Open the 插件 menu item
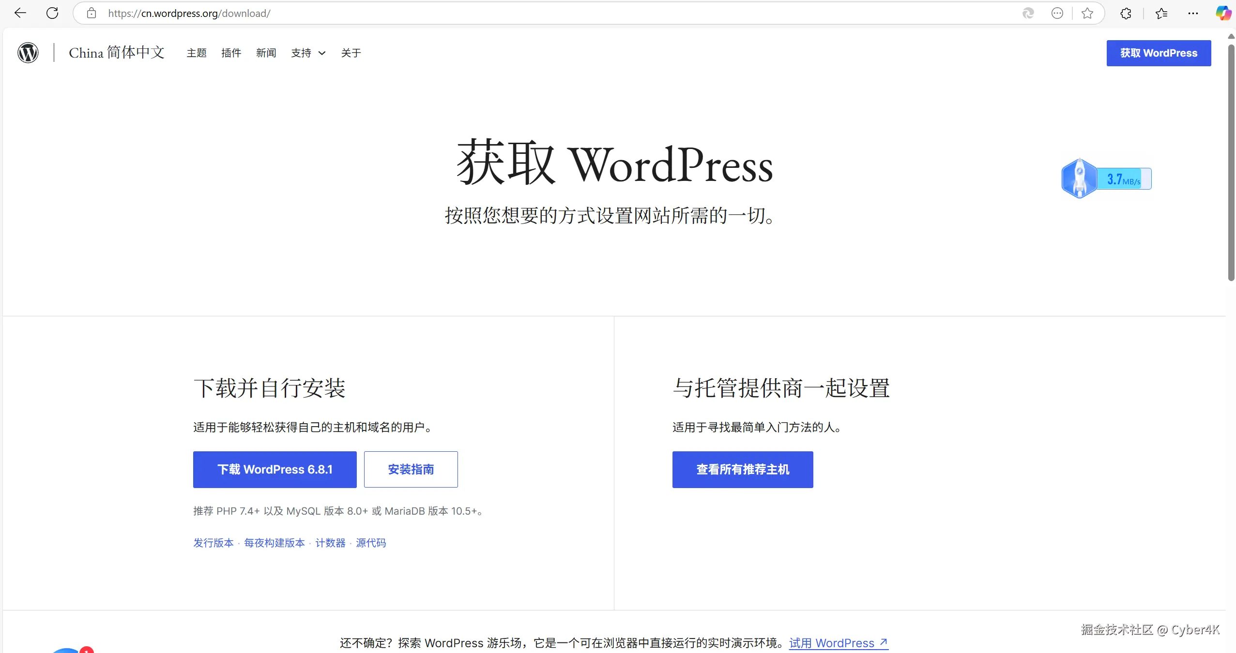The image size is (1236, 653). (231, 53)
